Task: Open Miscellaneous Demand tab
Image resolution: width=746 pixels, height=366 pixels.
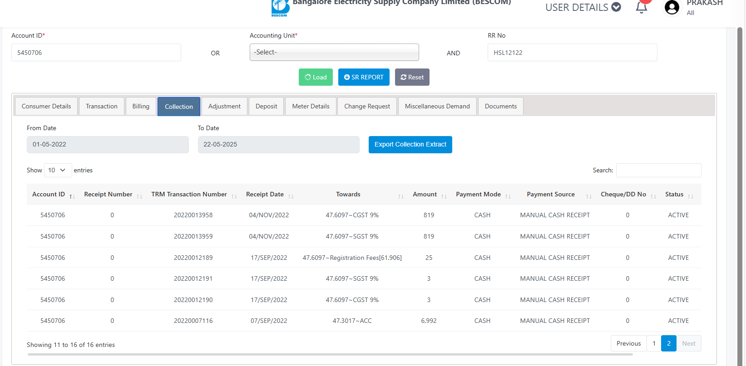Action: point(437,106)
